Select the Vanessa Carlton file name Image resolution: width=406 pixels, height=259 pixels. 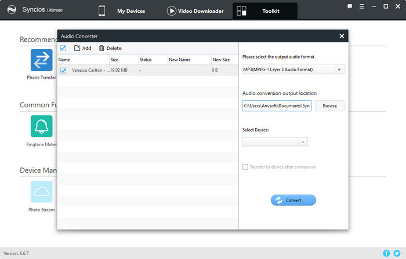[x=90, y=70]
